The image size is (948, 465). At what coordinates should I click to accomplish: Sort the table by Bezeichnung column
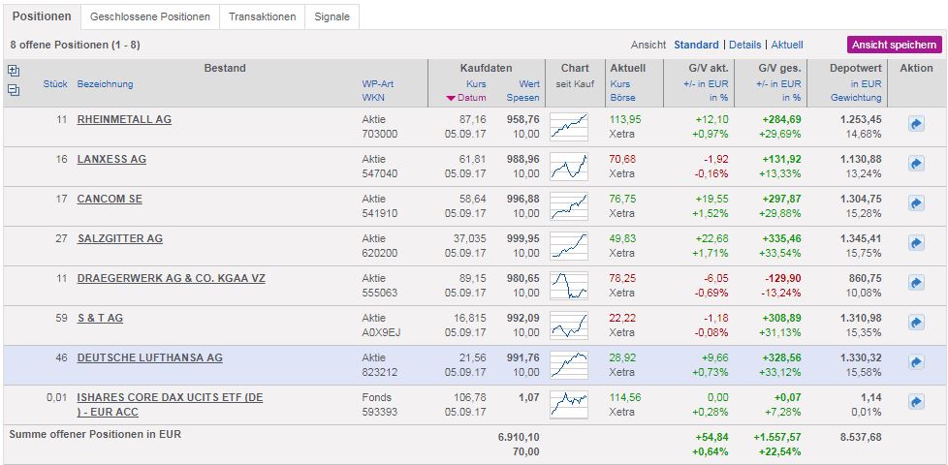(x=105, y=84)
